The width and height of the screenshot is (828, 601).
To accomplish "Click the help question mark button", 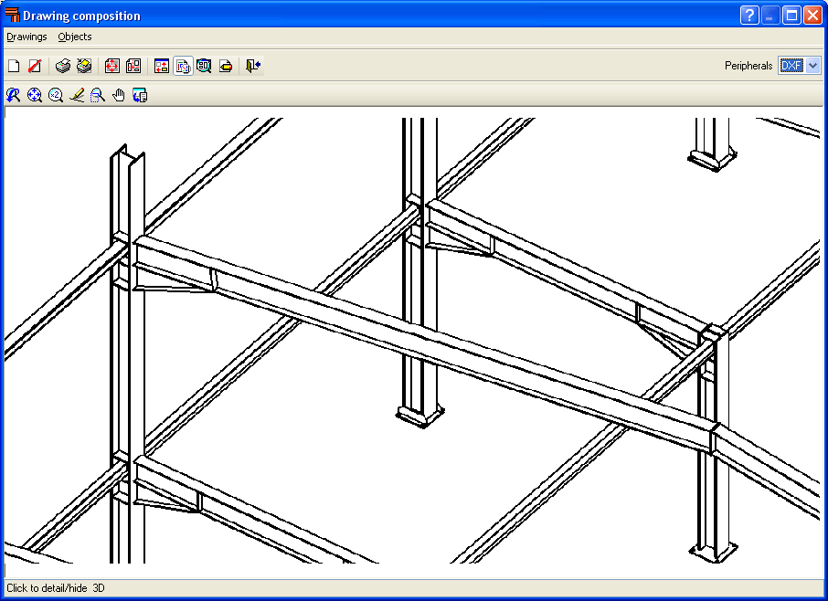I will coord(749,16).
